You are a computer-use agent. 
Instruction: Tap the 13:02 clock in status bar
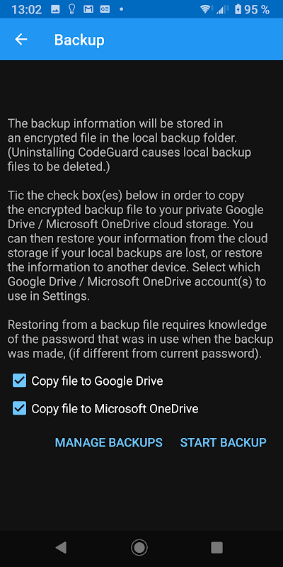tap(26, 9)
